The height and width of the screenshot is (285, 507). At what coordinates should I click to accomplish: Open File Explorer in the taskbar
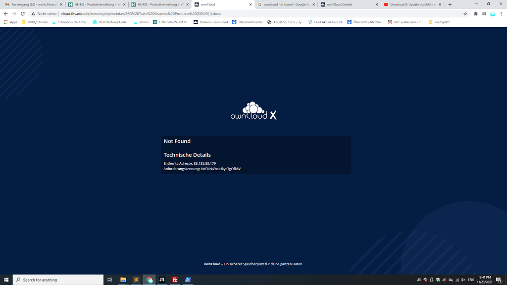click(123, 280)
